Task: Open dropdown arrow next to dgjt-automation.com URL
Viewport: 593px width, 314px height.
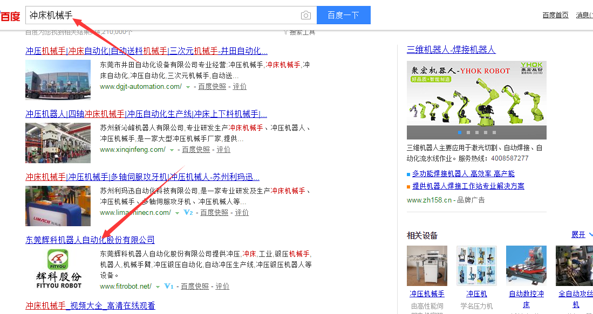Action: point(188,87)
